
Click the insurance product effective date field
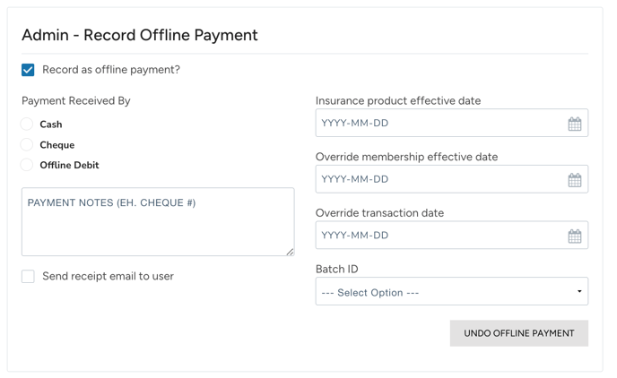(439, 124)
